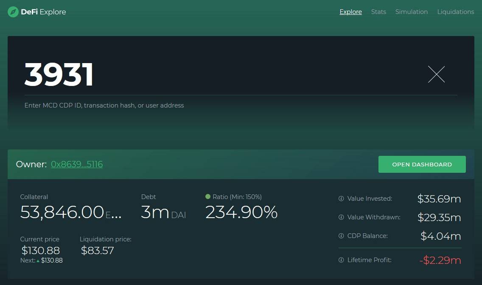Click the info icon beside Value Withdrawn
This screenshot has height=285, width=482.
click(341, 217)
